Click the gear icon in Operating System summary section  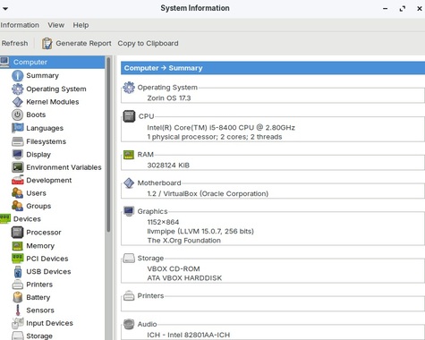coord(129,88)
